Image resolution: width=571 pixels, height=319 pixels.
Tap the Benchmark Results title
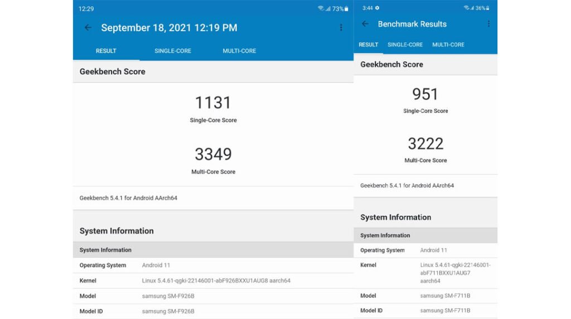[x=412, y=24]
